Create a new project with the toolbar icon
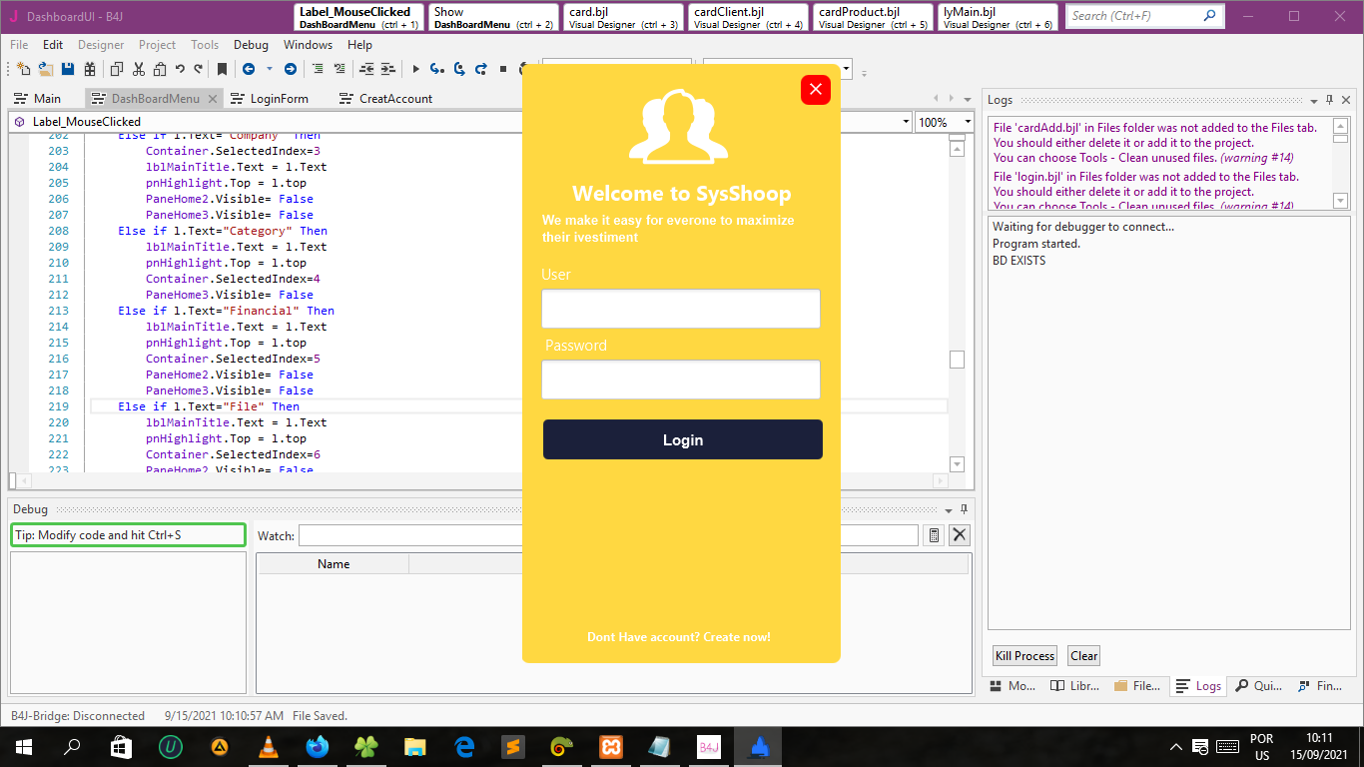This screenshot has width=1364, height=767. 24,69
